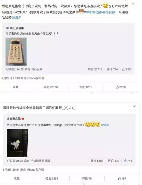Expand the first post's chevron menu
Screen dimensions: 142x185
click(x=133, y=4)
